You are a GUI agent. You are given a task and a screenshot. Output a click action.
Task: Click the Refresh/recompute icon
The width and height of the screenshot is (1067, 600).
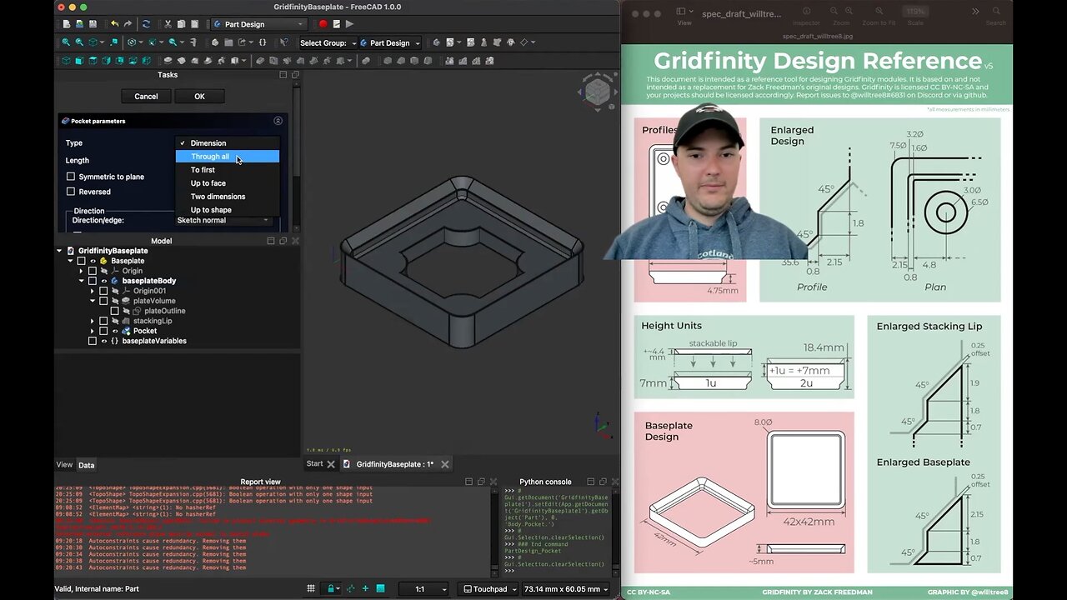click(146, 24)
